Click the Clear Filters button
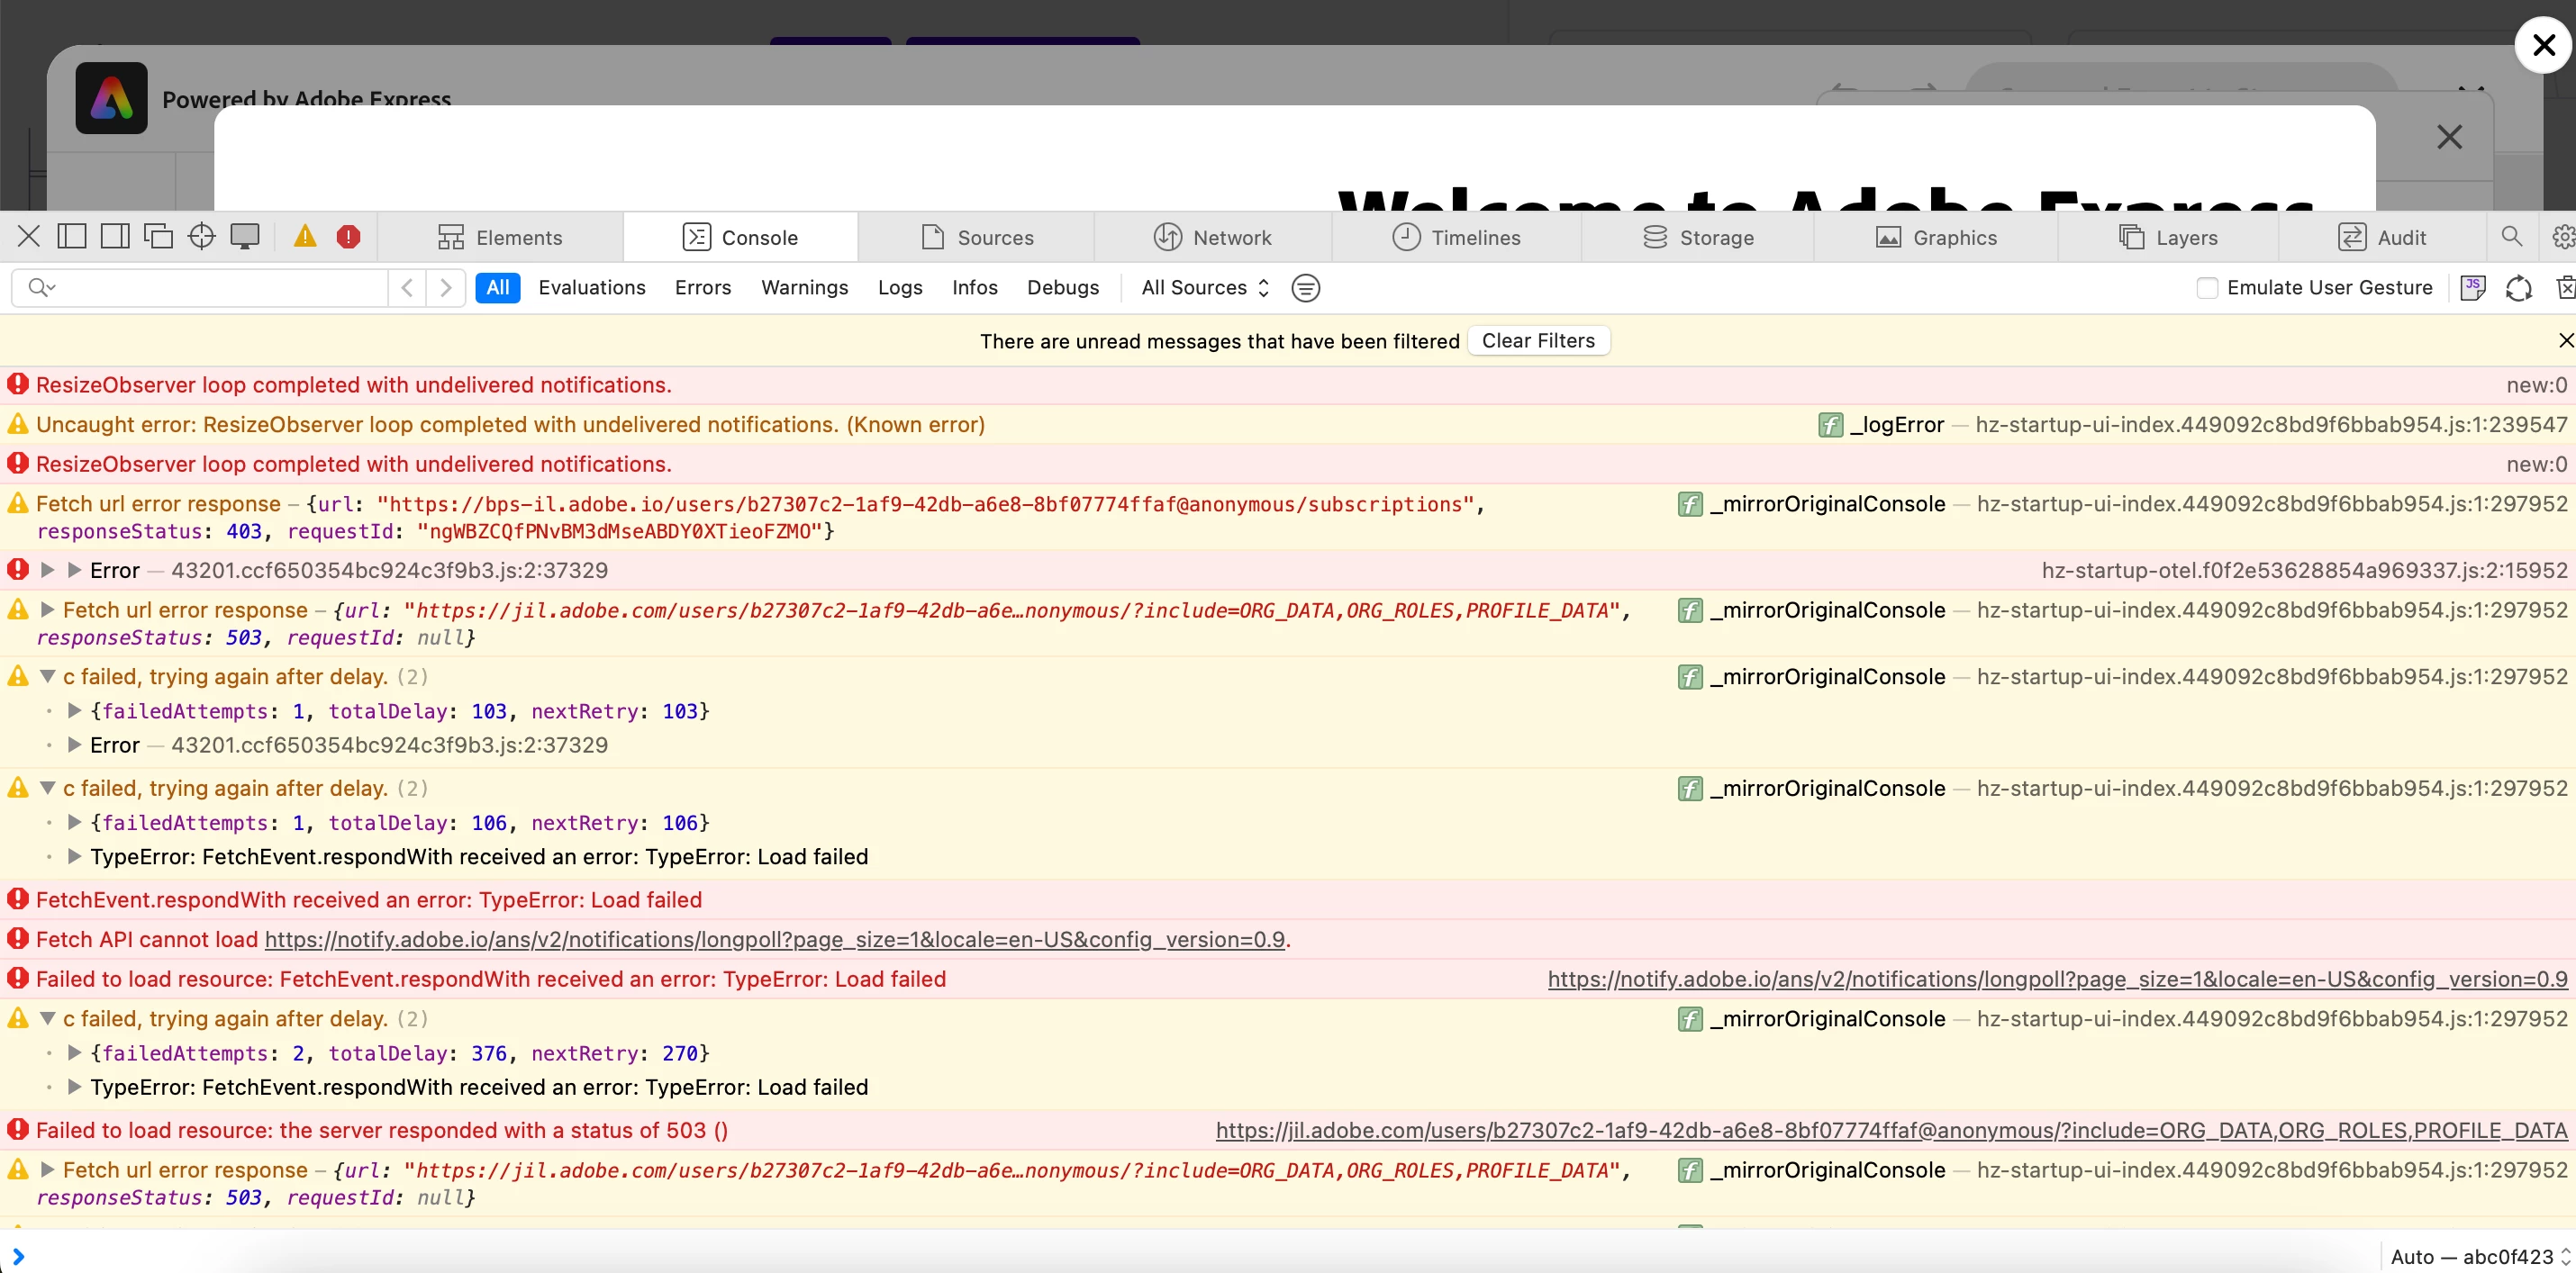The image size is (2576, 1273). 1537,340
